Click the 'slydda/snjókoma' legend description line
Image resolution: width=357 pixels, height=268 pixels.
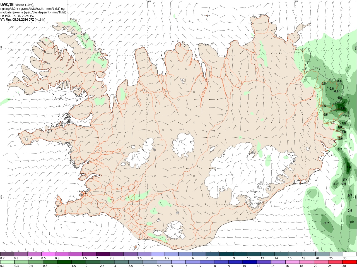tap(33, 12)
